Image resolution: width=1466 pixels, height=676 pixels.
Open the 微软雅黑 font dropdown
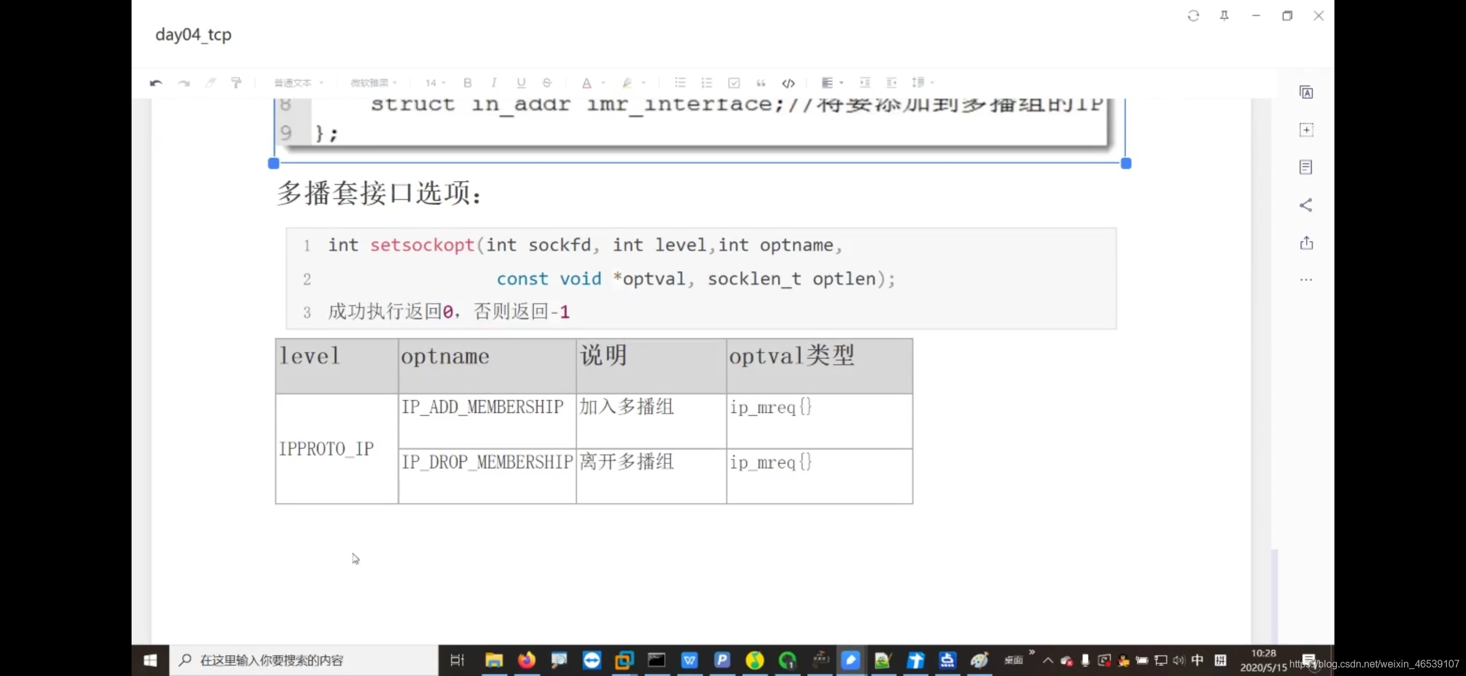(x=374, y=83)
